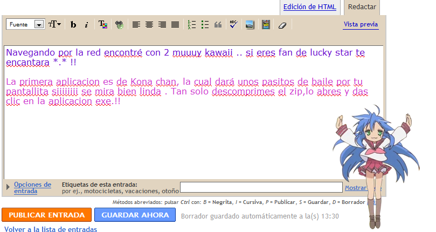Open the Fuente font dropdown
This screenshot has width=436, height=232.
(x=25, y=24)
